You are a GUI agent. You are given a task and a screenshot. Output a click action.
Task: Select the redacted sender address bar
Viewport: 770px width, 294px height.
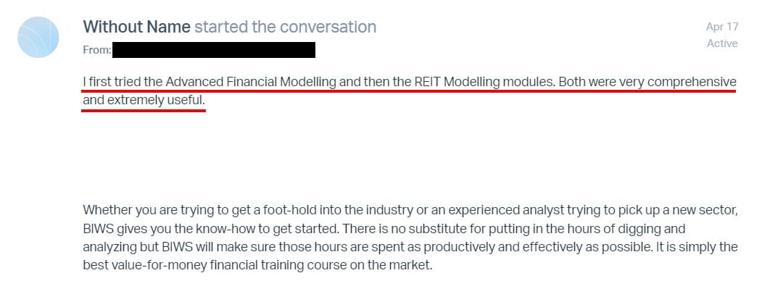click(214, 50)
